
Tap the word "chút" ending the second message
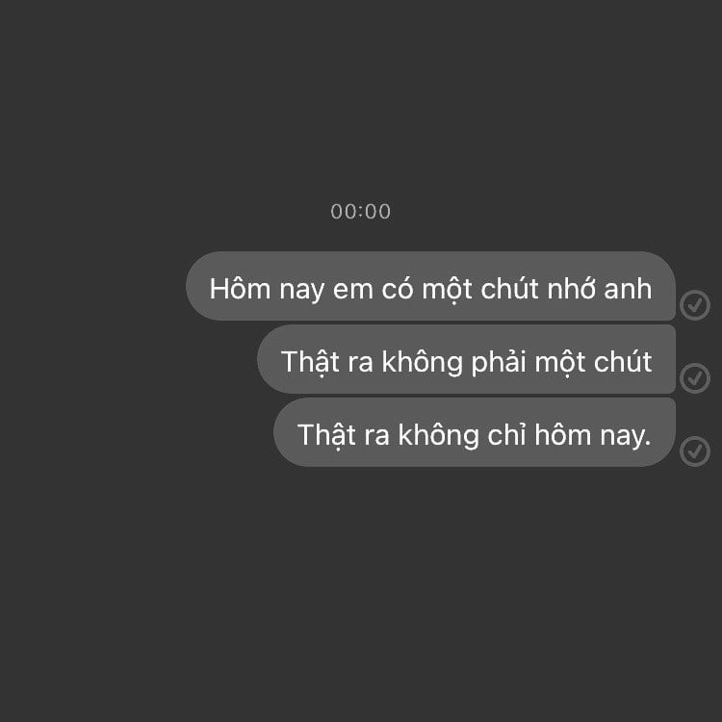pyautogui.click(x=623, y=362)
